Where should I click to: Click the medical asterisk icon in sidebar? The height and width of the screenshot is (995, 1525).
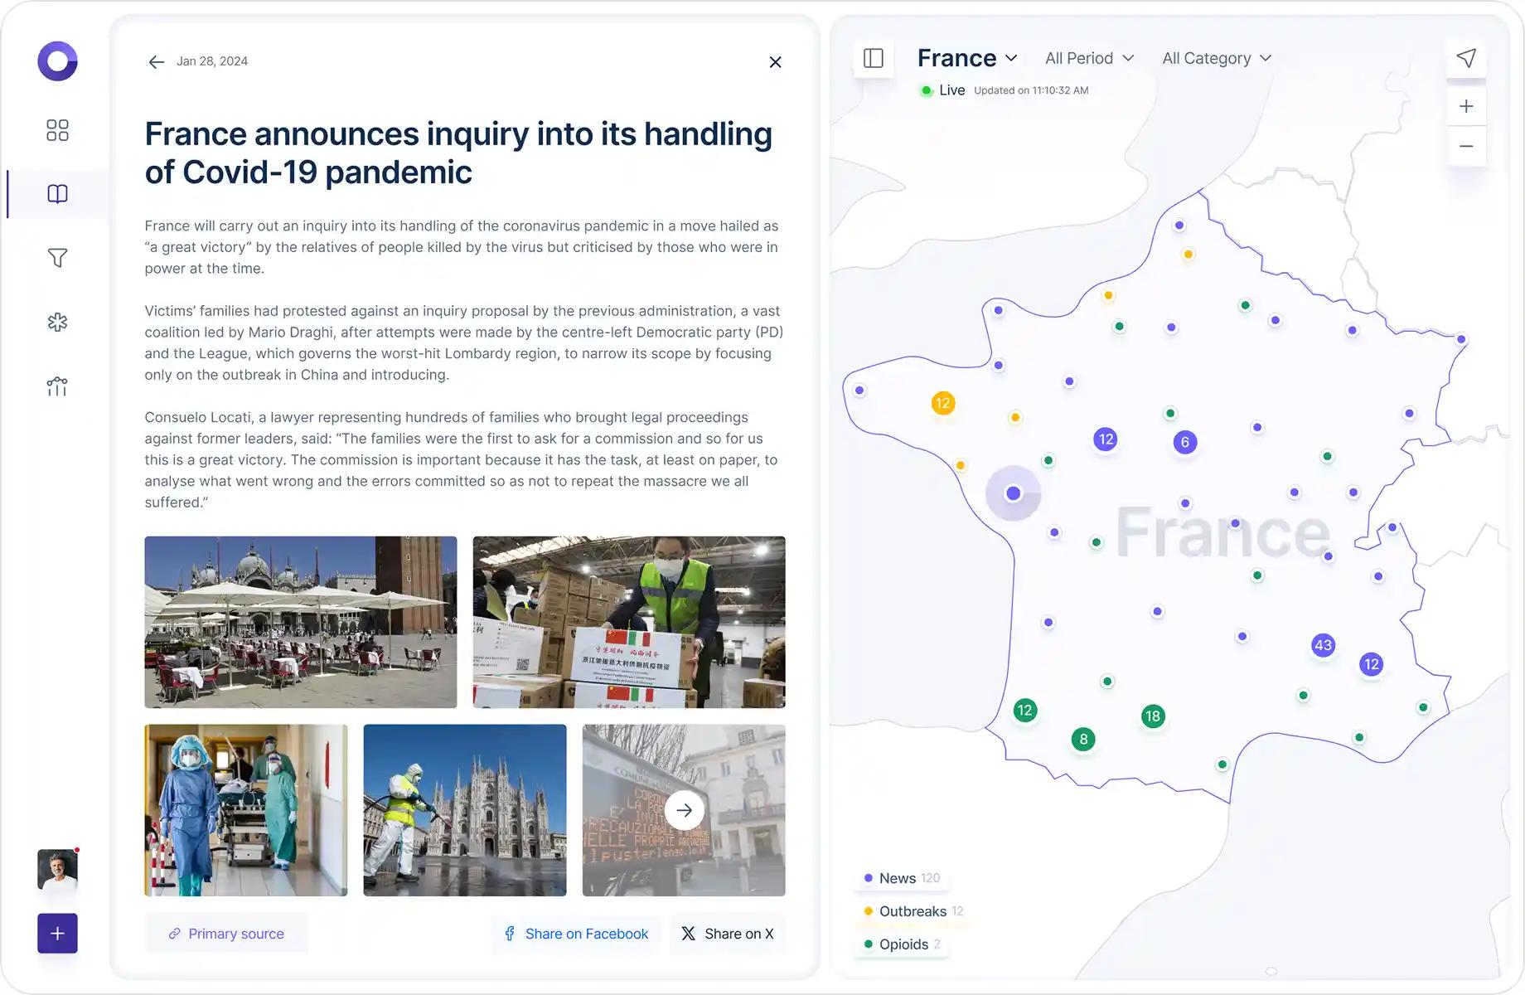57,322
